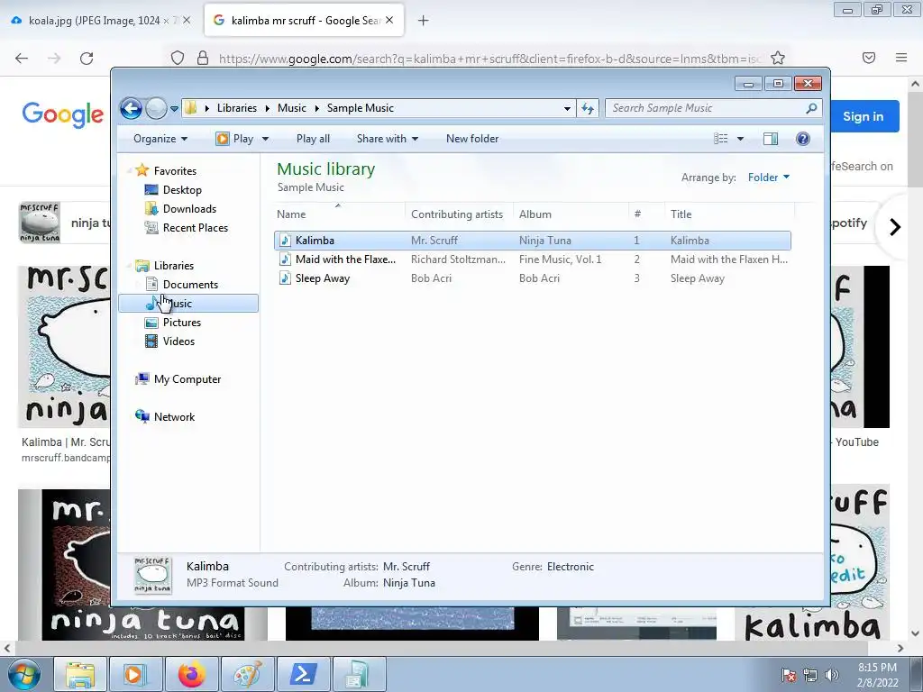Viewport: 923px width, 692px height.
Task: Open Documents library
Action: (x=190, y=285)
